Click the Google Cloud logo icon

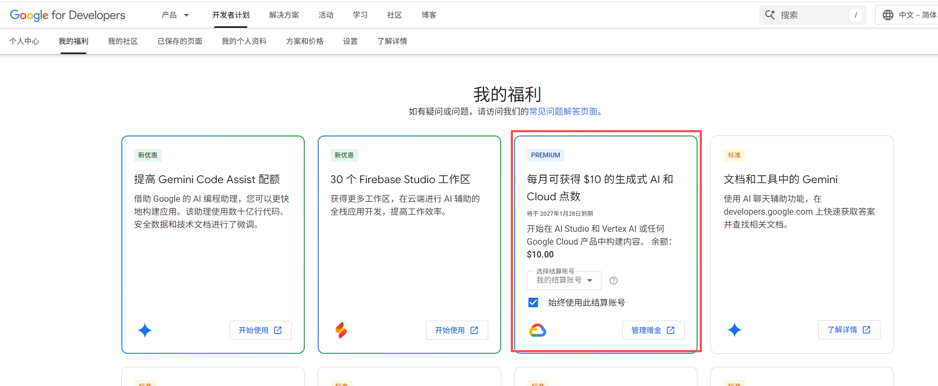(538, 330)
